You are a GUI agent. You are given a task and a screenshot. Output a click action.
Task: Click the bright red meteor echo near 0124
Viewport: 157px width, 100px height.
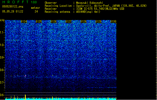(25, 76)
